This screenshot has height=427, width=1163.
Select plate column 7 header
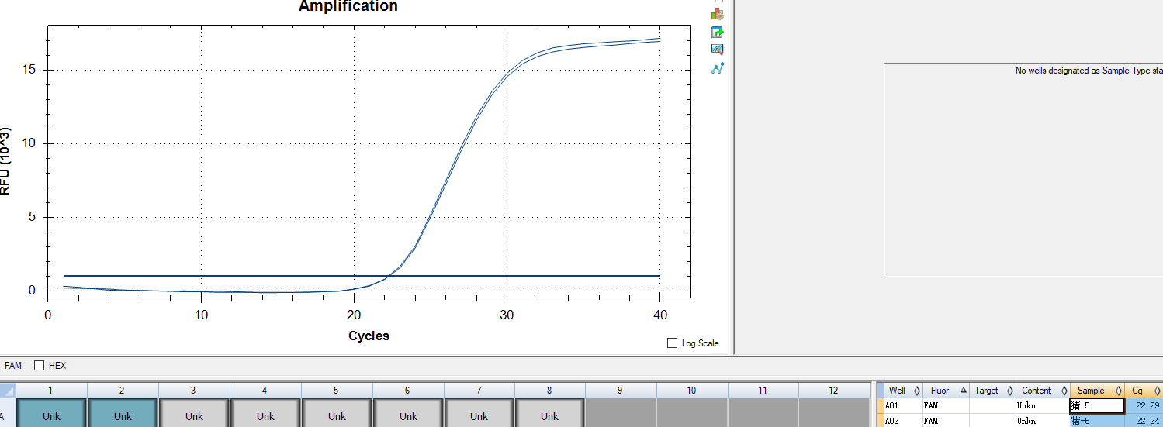479,391
